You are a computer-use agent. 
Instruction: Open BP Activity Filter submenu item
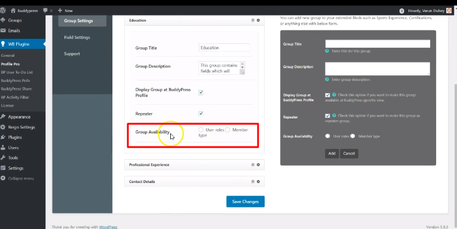pyautogui.click(x=15, y=97)
